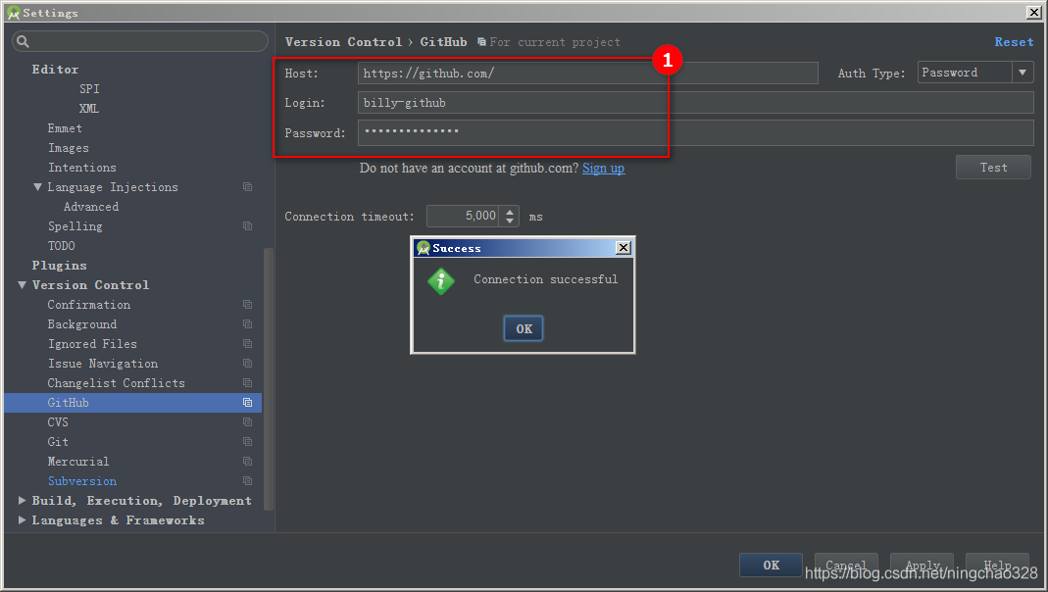The width and height of the screenshot is (1048, 592).
Task: Click the Connection timeout value field
Action: pos(465,216)
